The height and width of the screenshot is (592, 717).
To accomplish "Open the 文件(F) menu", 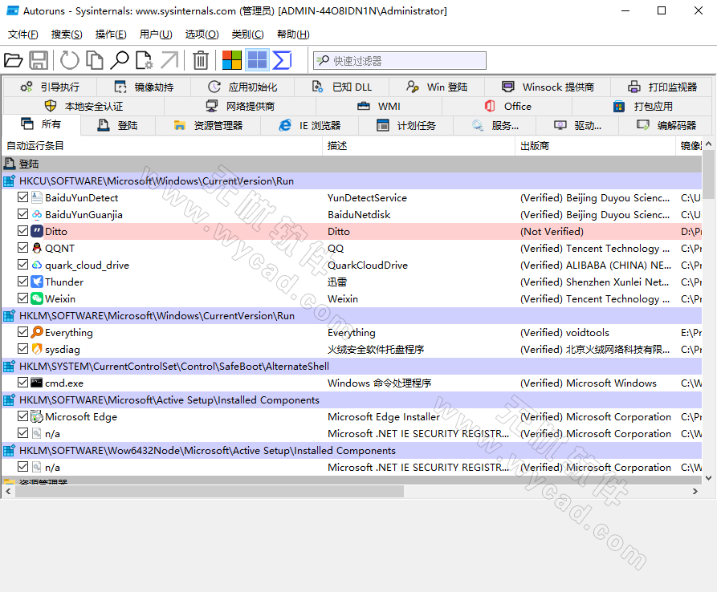I will point(22,34).
